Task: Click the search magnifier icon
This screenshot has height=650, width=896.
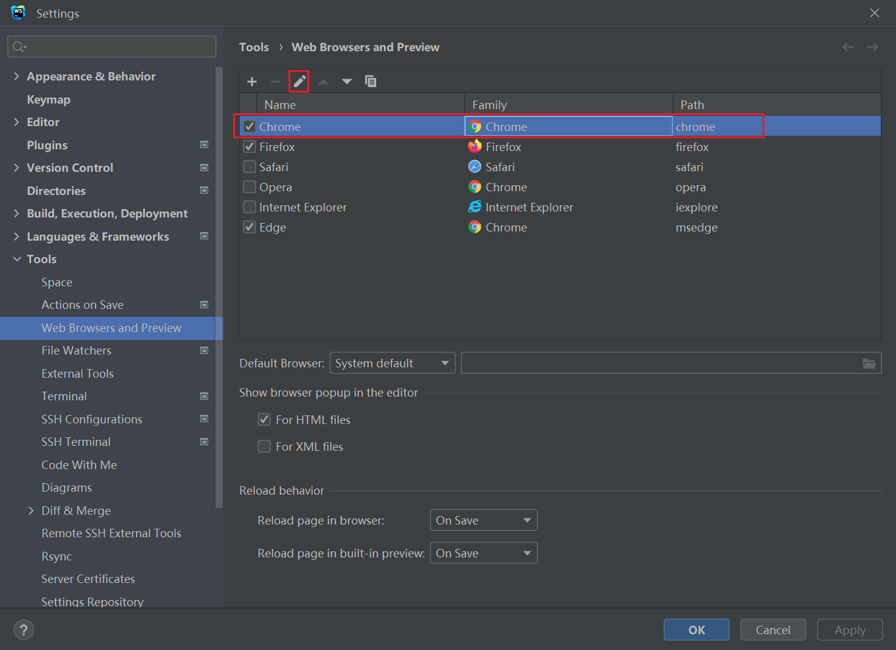Action: (19, 47)
